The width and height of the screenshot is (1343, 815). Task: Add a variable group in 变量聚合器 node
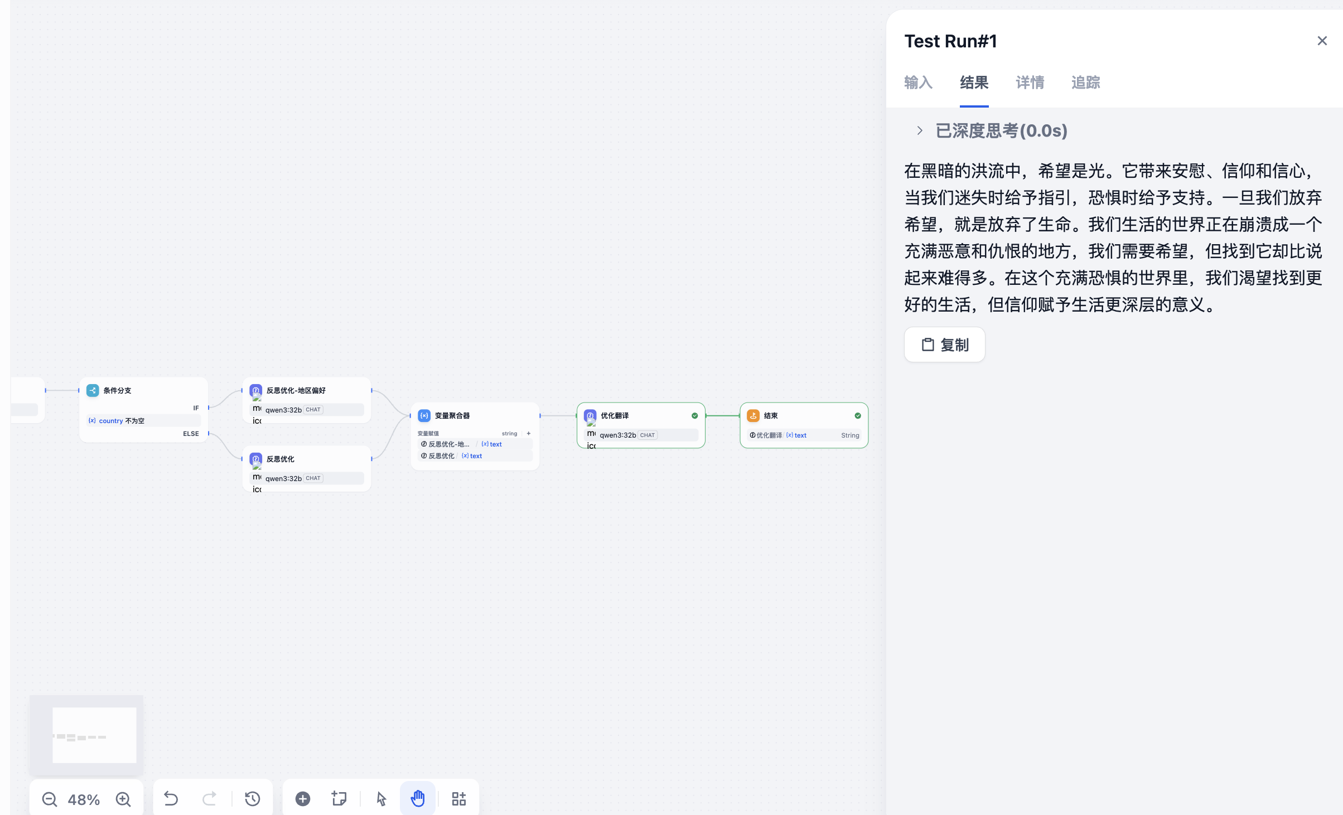529,433
